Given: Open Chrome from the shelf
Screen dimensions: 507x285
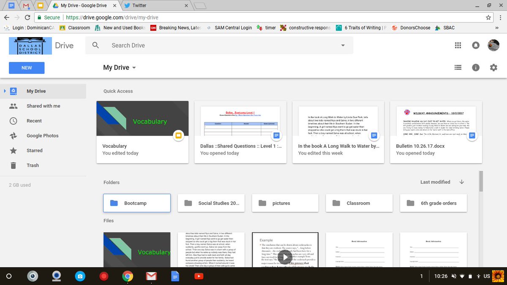Looking at the screenshot, I should pyautogui.click(x=127, y=276).
